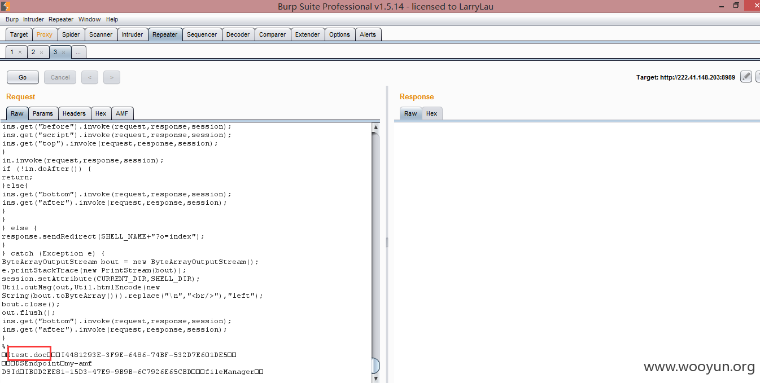Image resolution: width=760 pixels, height=383 pixels.
Task: Open Request Params tab
Action: point(43,113)
